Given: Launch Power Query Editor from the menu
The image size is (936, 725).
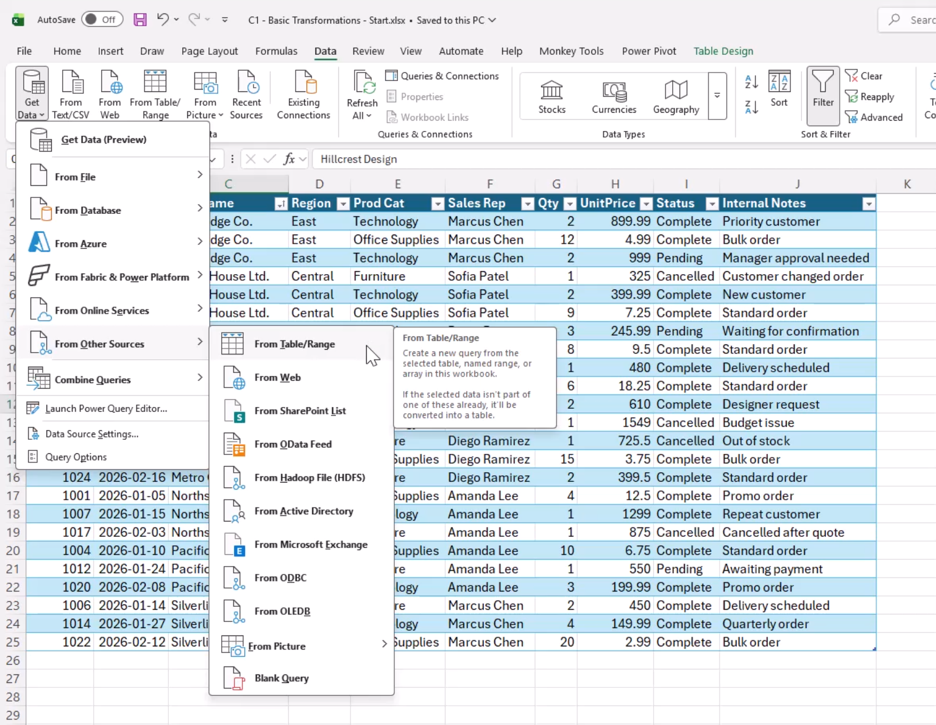Looking at the screenshot, I should point(106,408).
